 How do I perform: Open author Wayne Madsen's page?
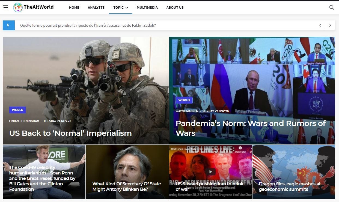(x=187, y=111)
